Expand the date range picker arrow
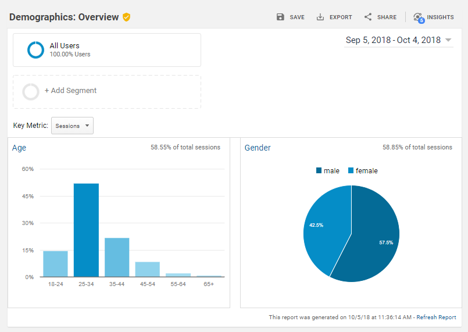 click(448, 40)
